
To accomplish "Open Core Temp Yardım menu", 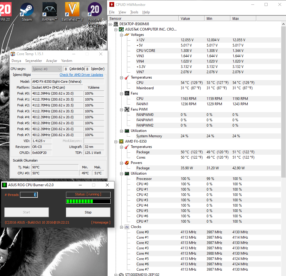I will [x=67, y=60].
